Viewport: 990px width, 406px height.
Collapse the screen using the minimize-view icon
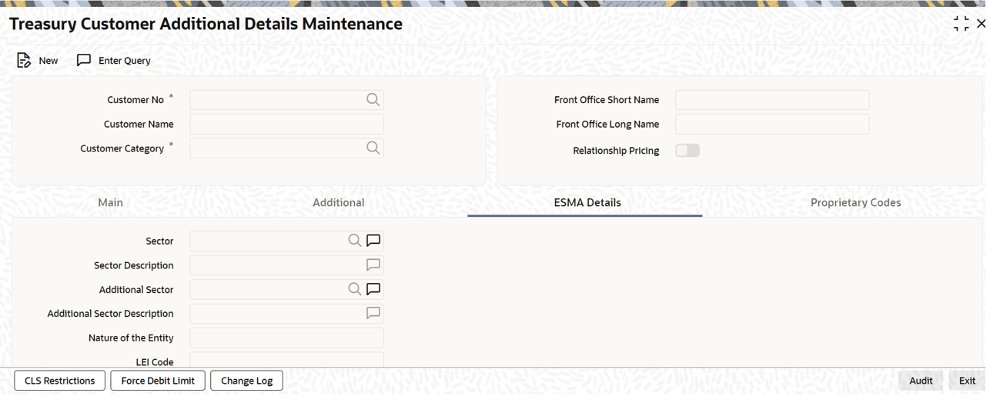click(x=961, y=24)
